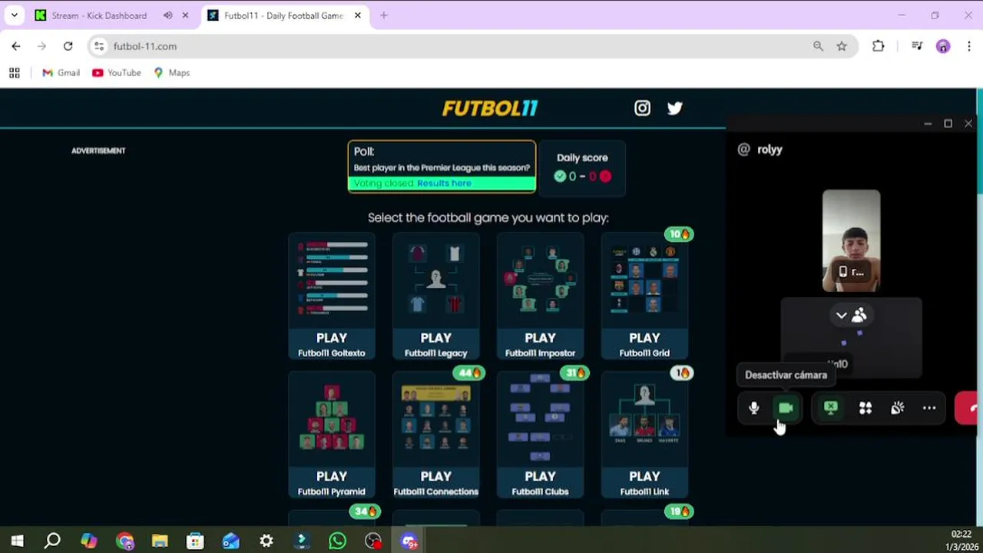The image size is (983, 553).
Task: Mute audio on Kick Dashboard tab
Action: tap(167, 15)
